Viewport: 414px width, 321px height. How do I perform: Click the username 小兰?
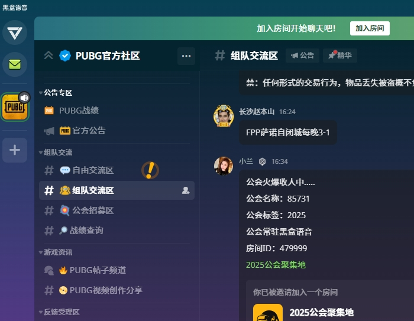246,161
